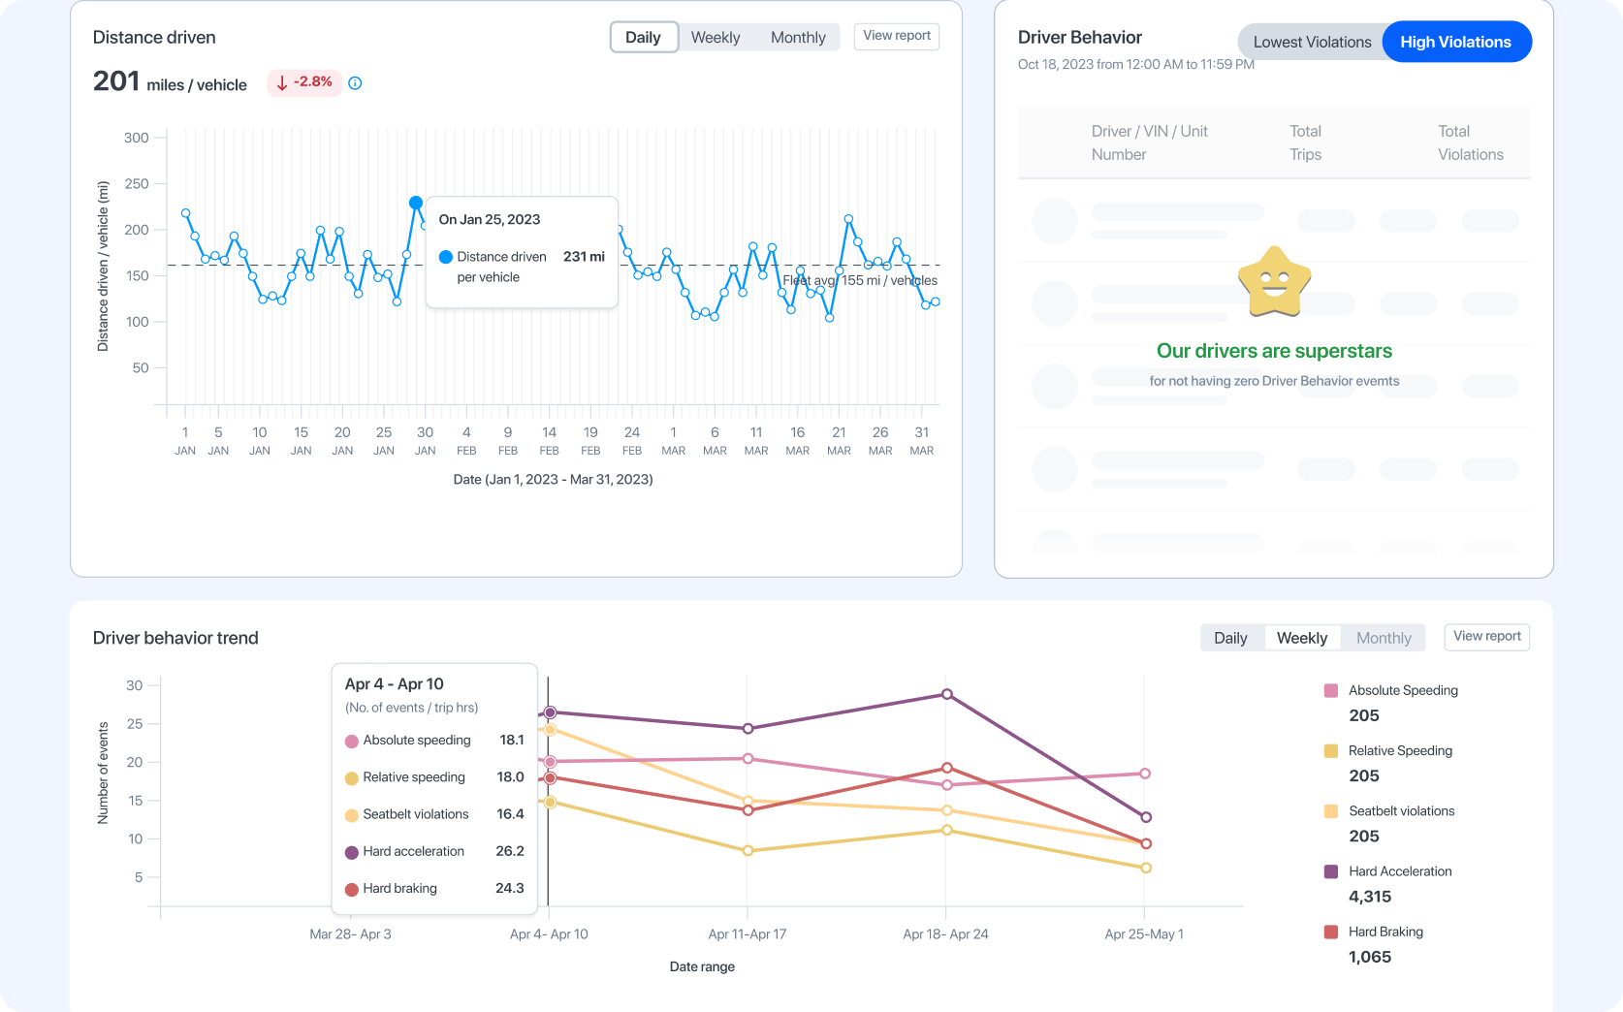Click the Driver / VIN / Unit Number column header

(x=1149, y=142)
